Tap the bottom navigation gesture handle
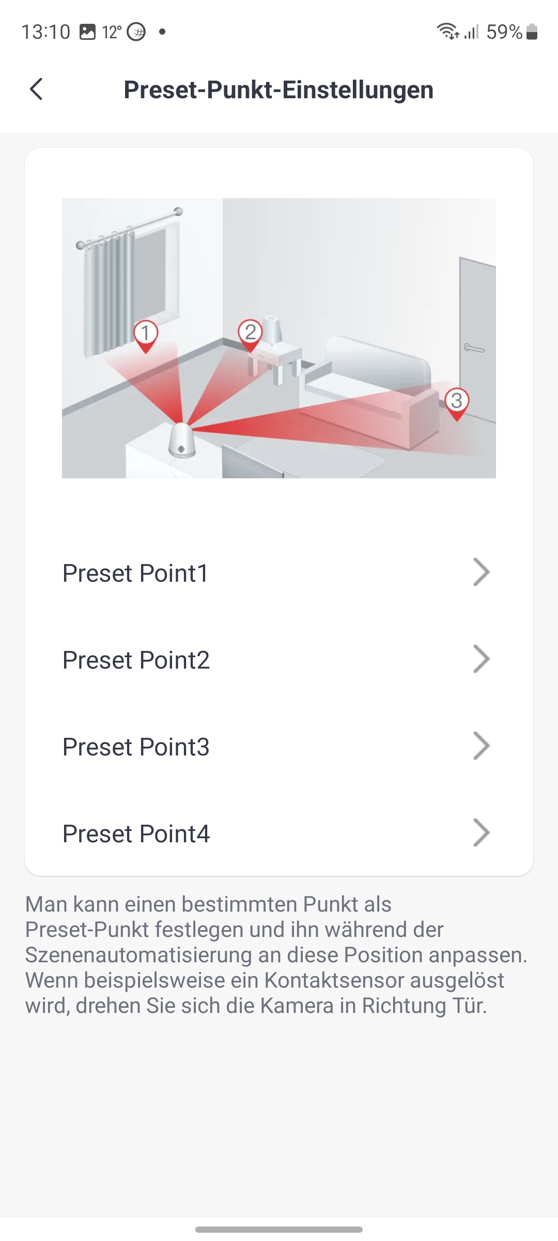This screenshot has width=558, height=1241. click(x=279, y=1229)
